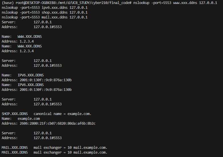Click the last mail exchanger output line
The width and height of the screenshot is (223, 157).
click(54, 152)
